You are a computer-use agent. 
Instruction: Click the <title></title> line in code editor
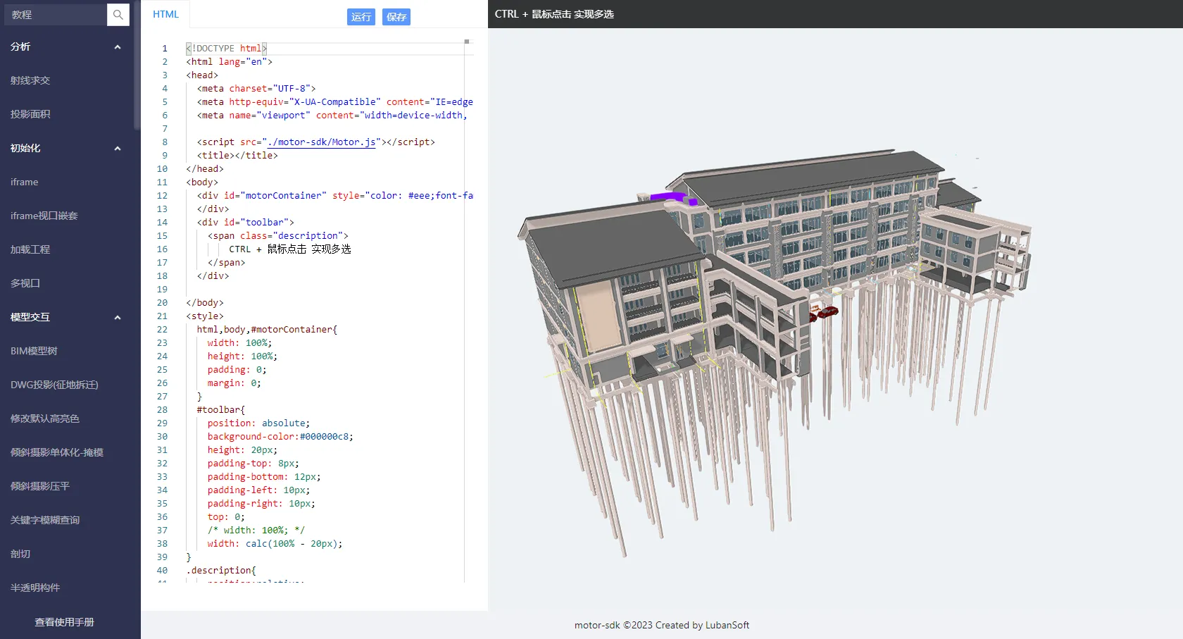pyautogui.click(x=237, y=156)
